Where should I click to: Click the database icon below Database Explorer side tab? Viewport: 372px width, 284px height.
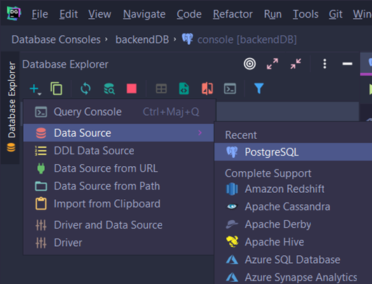point(11,147)
